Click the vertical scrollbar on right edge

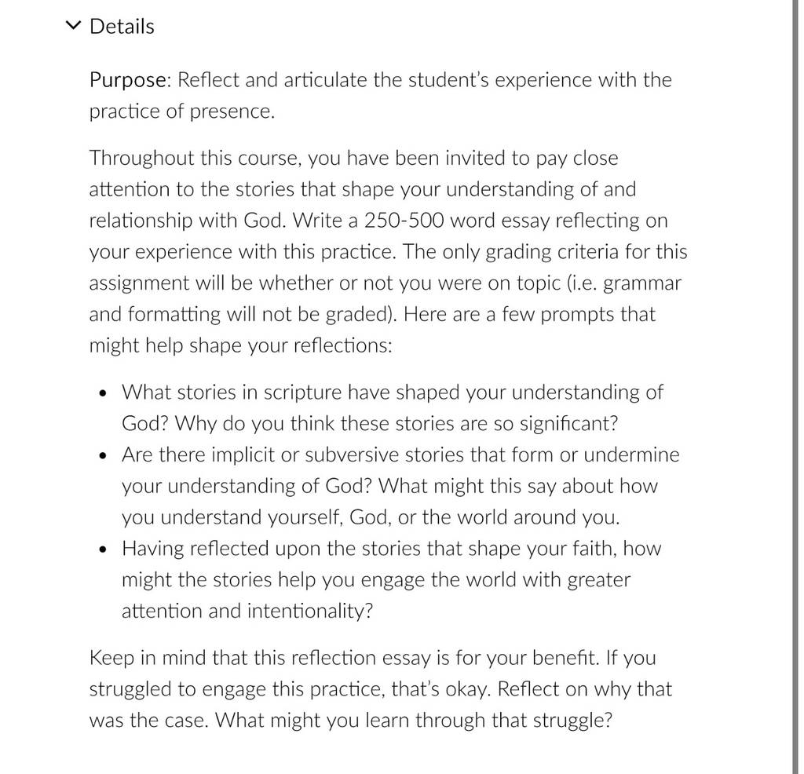795,387
